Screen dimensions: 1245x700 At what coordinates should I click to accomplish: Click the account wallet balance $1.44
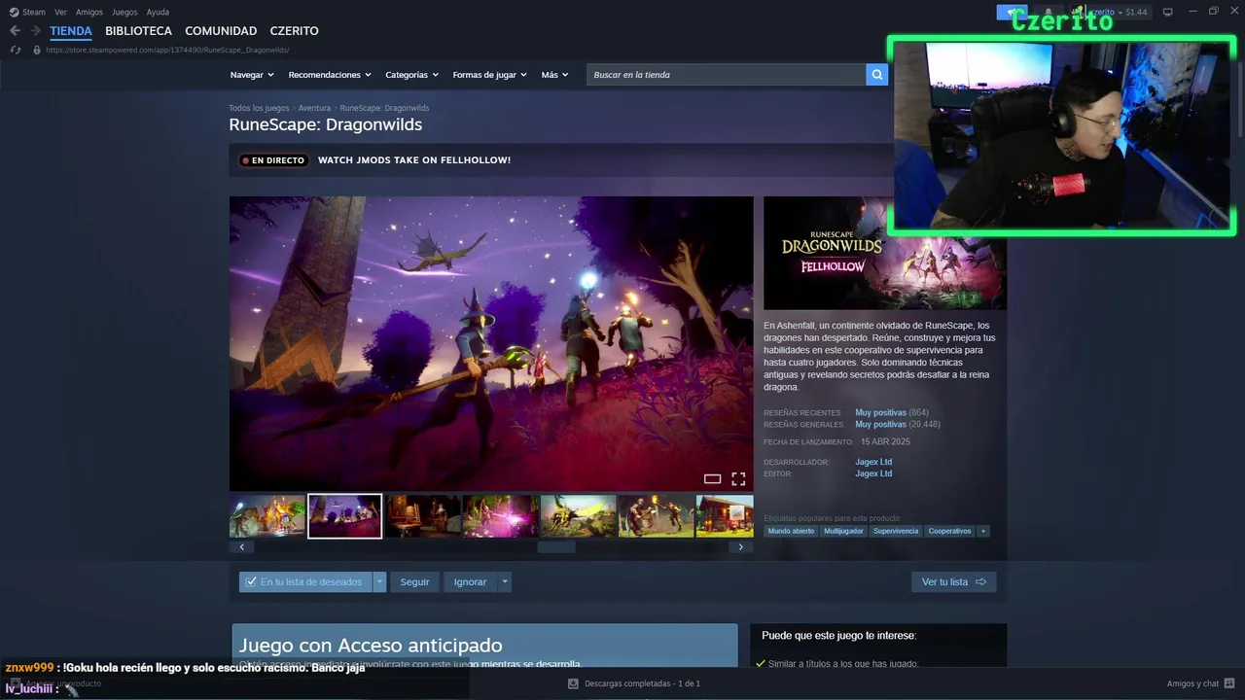click(1136, 12)
